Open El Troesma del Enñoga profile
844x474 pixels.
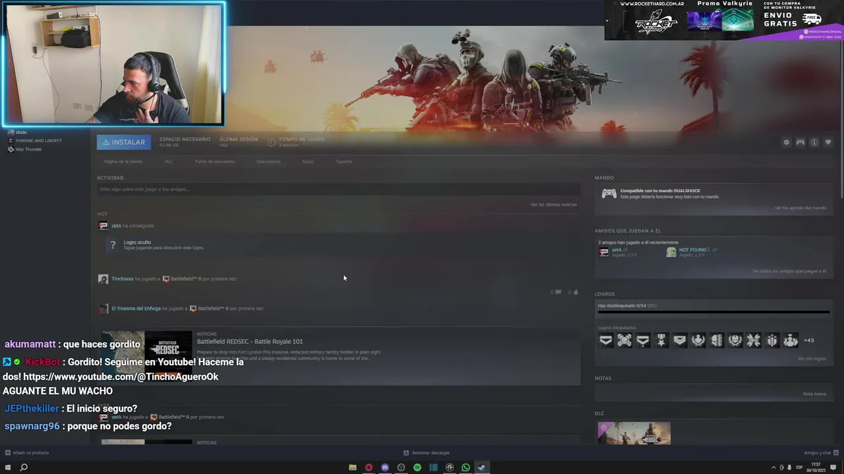[x=136, y=308]
